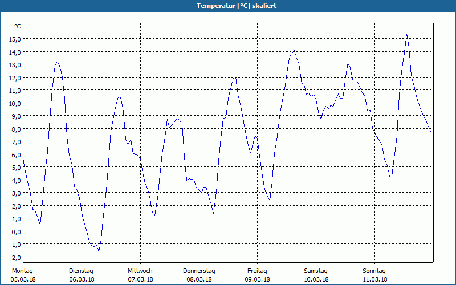Click the Freitag day label
This screenshot has height=285, width=456.
coord(257,271)
